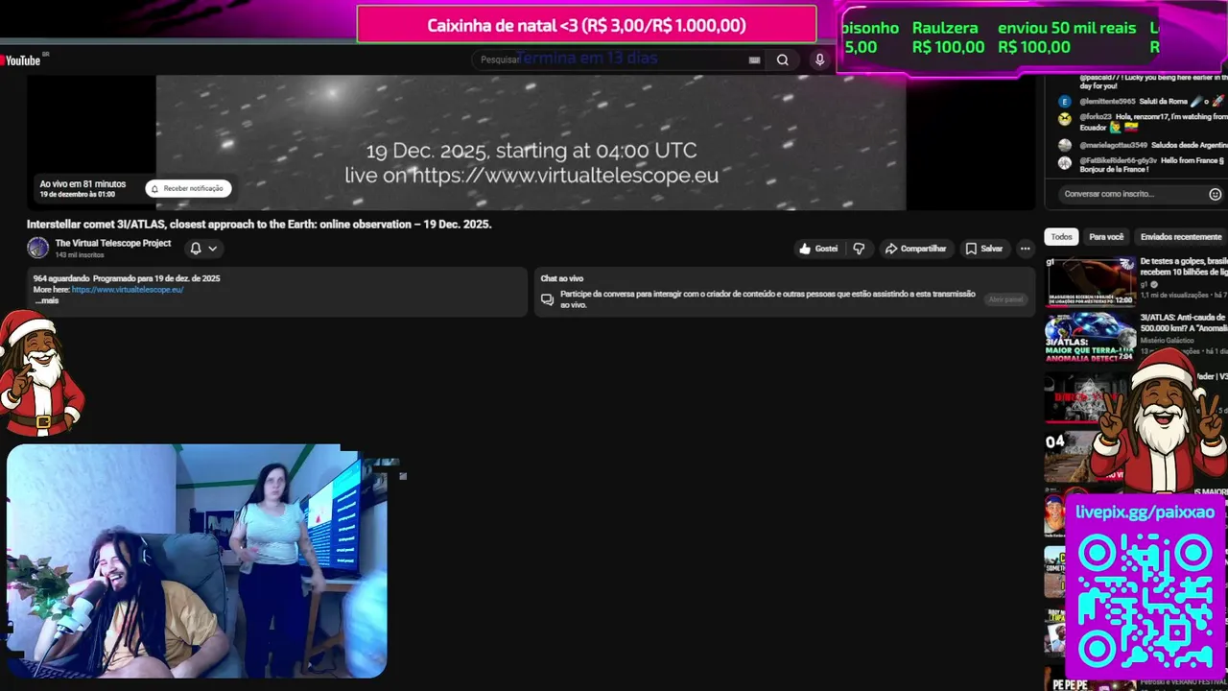Save the video with Salvar

point(984,249)
